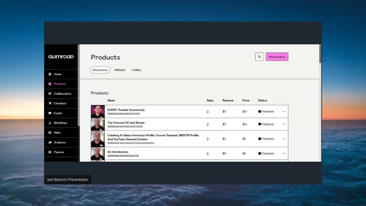The image size is (366, 206).
Task: Open options menu for EVENT: Rumble Youniversity
Action: click(284, 112)
